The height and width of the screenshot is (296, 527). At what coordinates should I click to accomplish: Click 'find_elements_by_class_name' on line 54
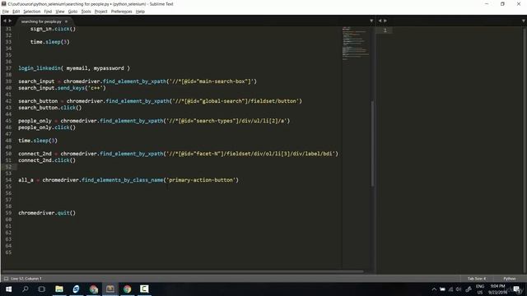pyautogui.click(x=123, y=180)
